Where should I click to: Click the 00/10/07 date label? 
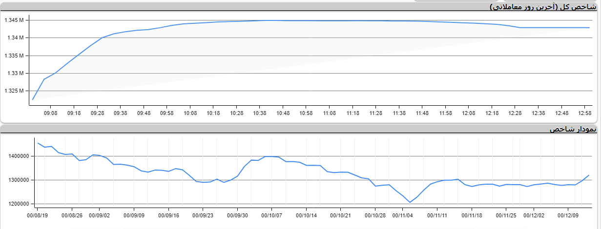coord(272,214)
